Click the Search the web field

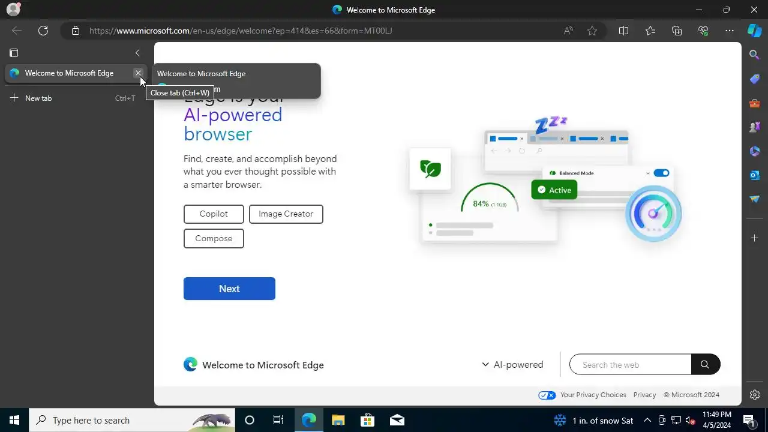click(630, 365)
